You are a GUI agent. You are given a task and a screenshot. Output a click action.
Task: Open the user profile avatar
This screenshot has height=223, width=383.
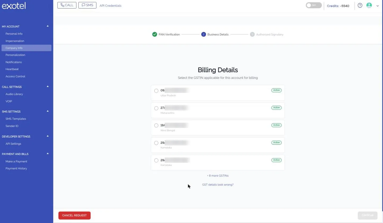tap(369, 5)
